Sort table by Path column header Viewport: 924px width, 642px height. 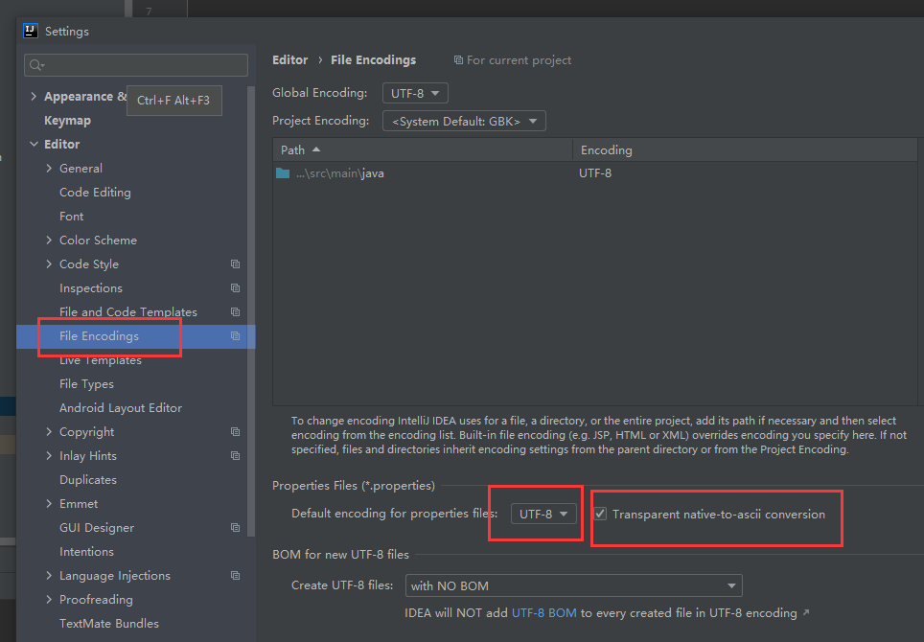coord(423,150)
